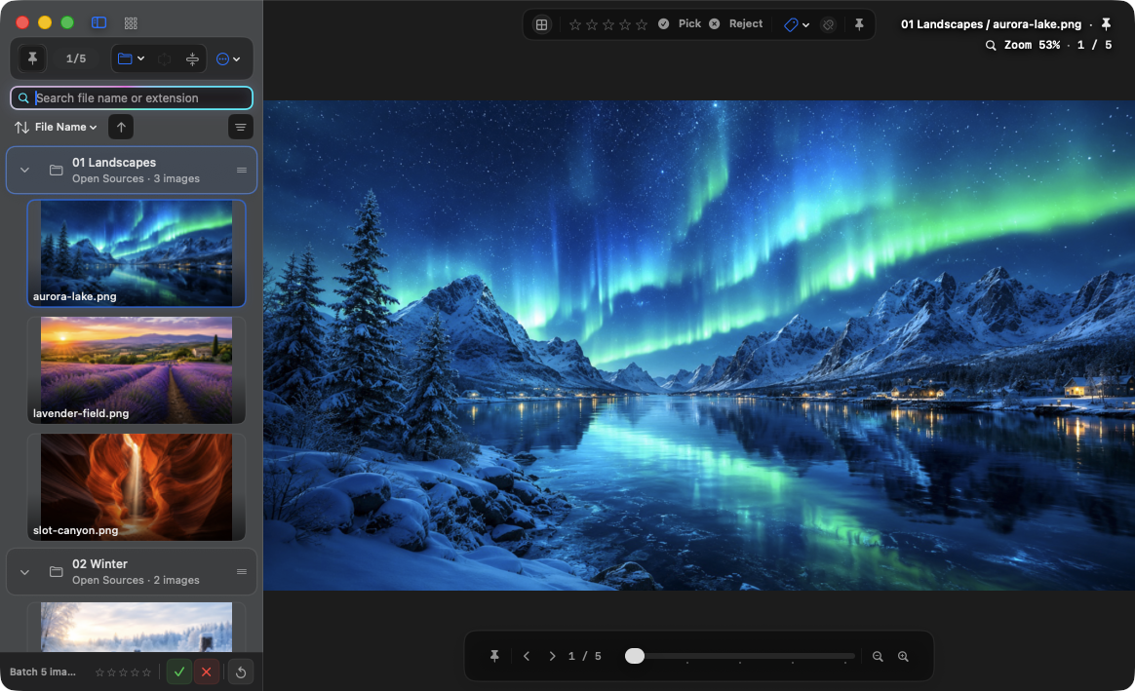Click the 01 Landscapes reorder handle

click(x=242, y=170)
